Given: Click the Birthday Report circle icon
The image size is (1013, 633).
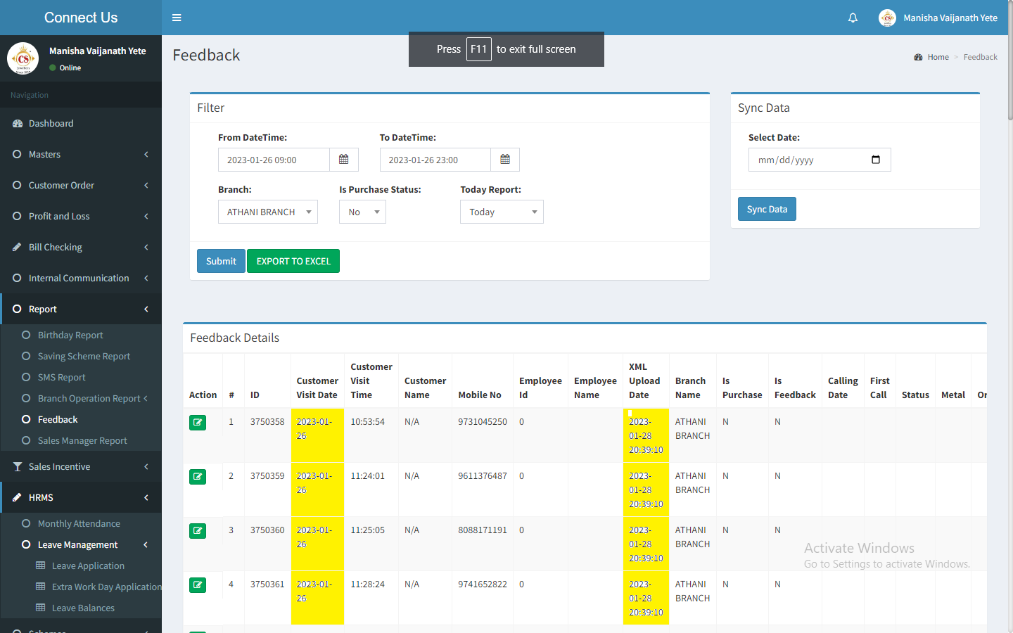Looking at the screenshot, I should 26,335.
